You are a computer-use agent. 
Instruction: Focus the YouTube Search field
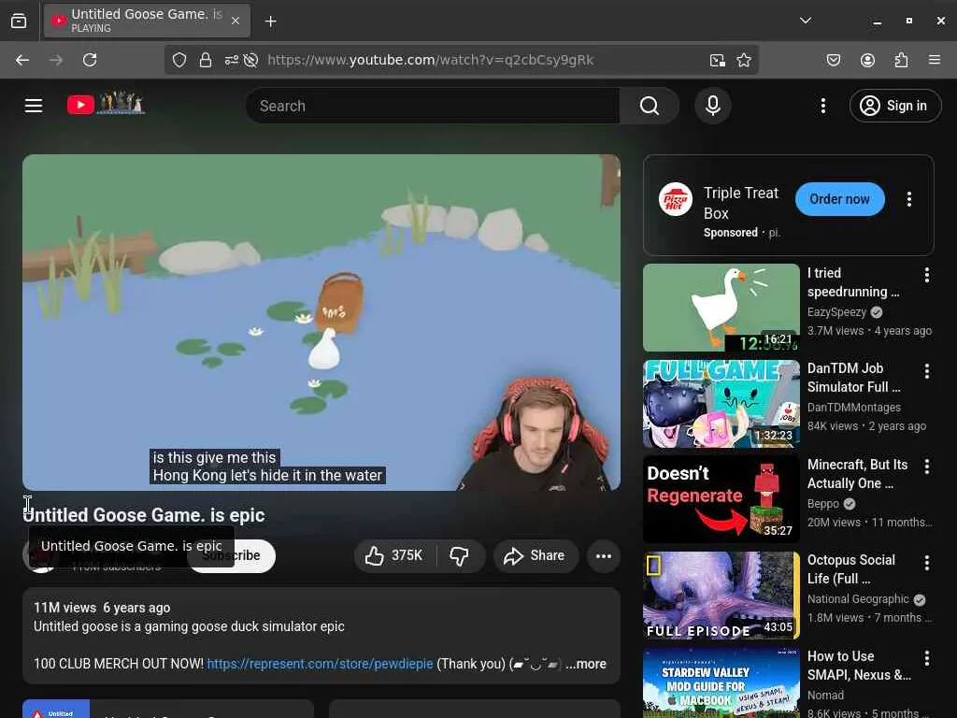click(433, 106)
